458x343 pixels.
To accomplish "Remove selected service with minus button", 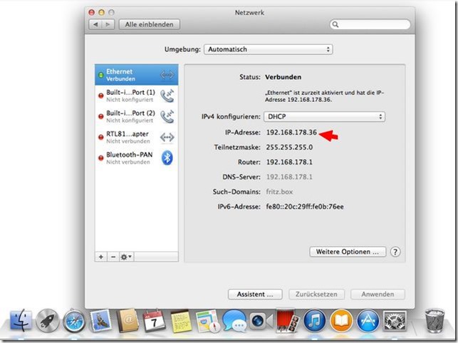I will point(113,256).
